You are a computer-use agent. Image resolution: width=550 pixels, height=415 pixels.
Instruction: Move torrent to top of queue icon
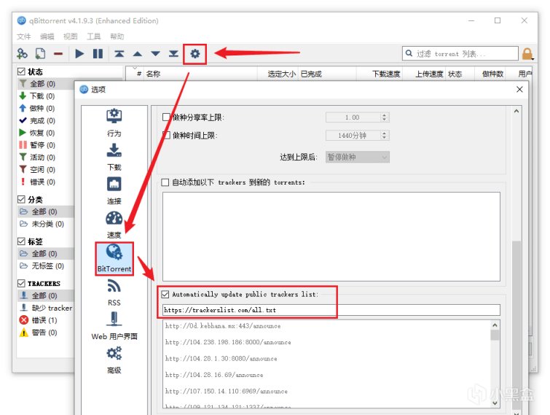click(119, 54)
